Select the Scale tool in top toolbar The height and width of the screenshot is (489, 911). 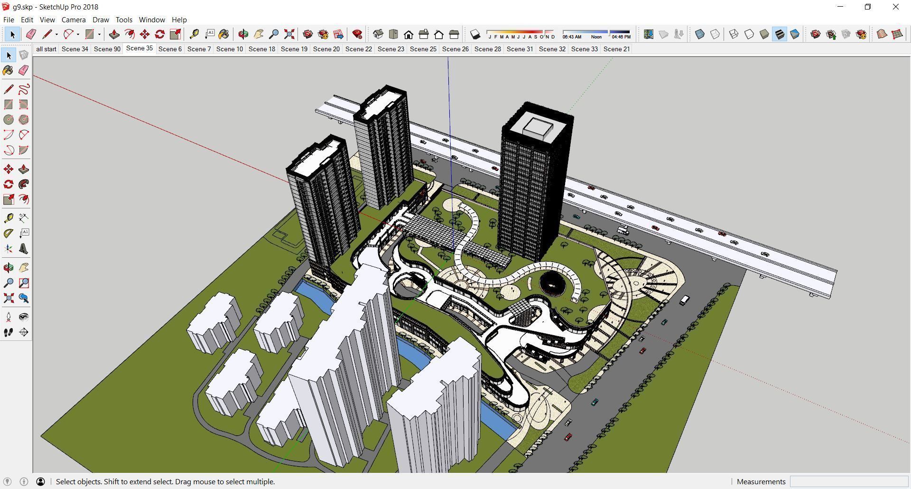(175, 34)
